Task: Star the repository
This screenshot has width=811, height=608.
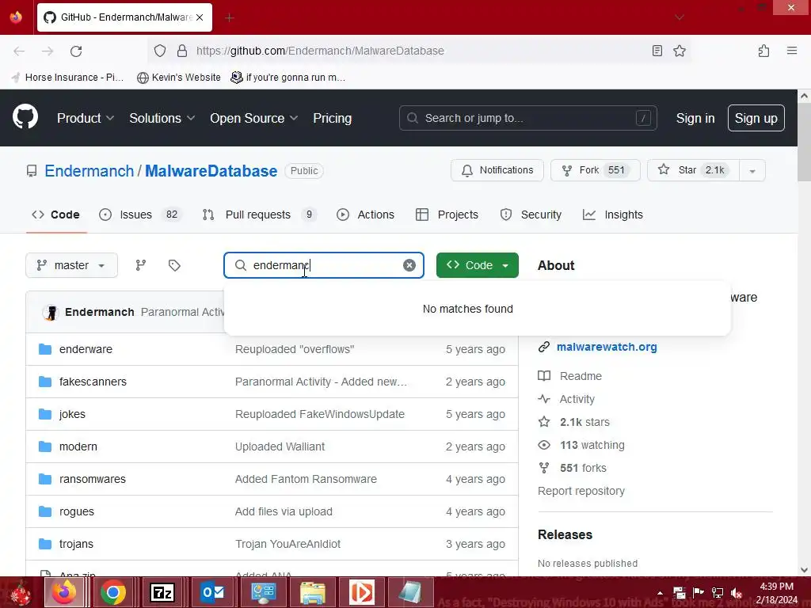Action: pyautogui.click(x=694, y=170)
